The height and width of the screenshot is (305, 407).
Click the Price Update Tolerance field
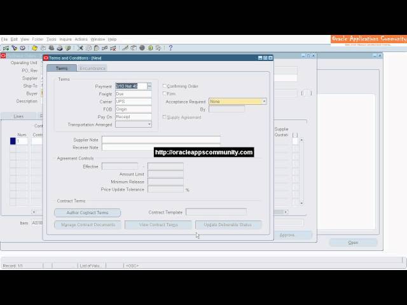(165, 189)
